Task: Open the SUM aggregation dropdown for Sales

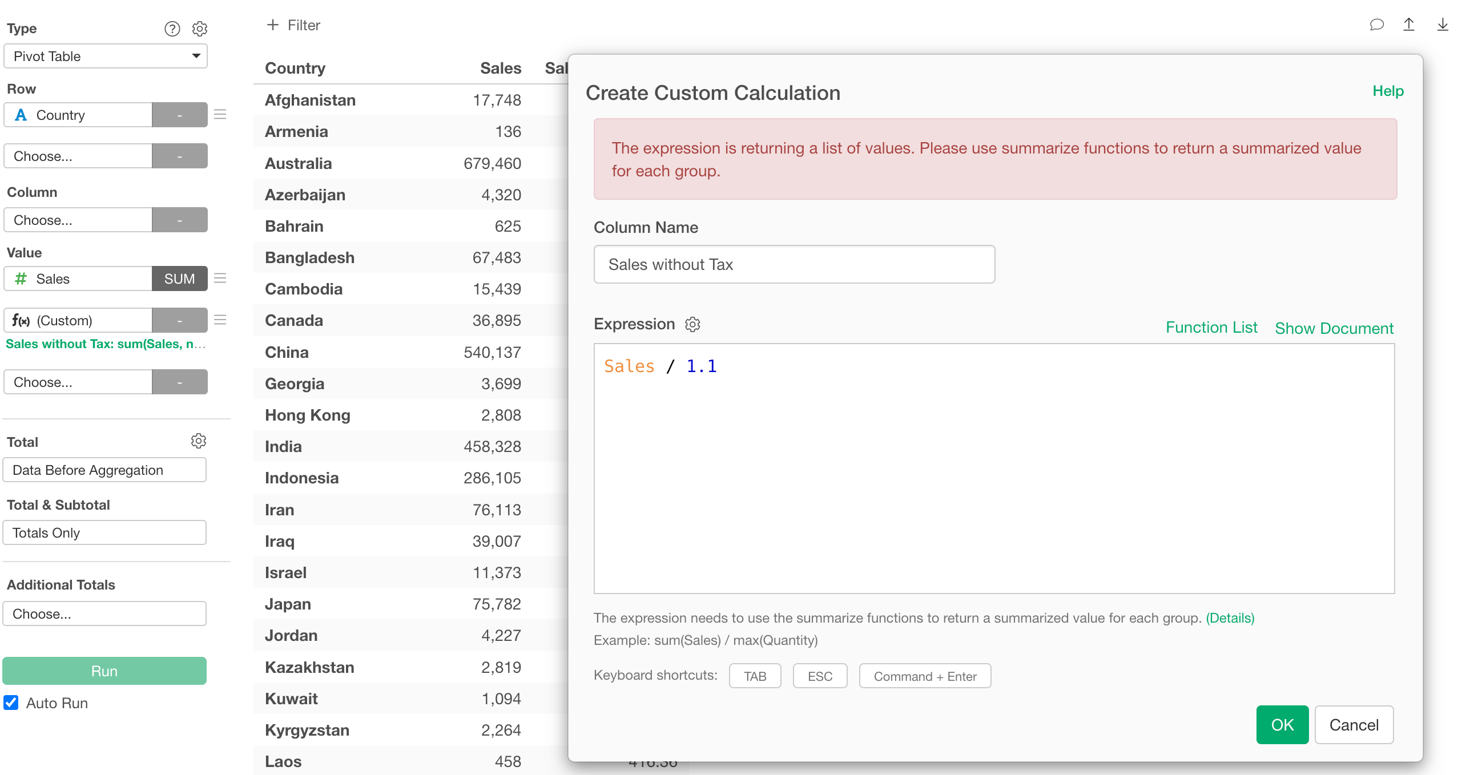Action: [x=179, y=278]
